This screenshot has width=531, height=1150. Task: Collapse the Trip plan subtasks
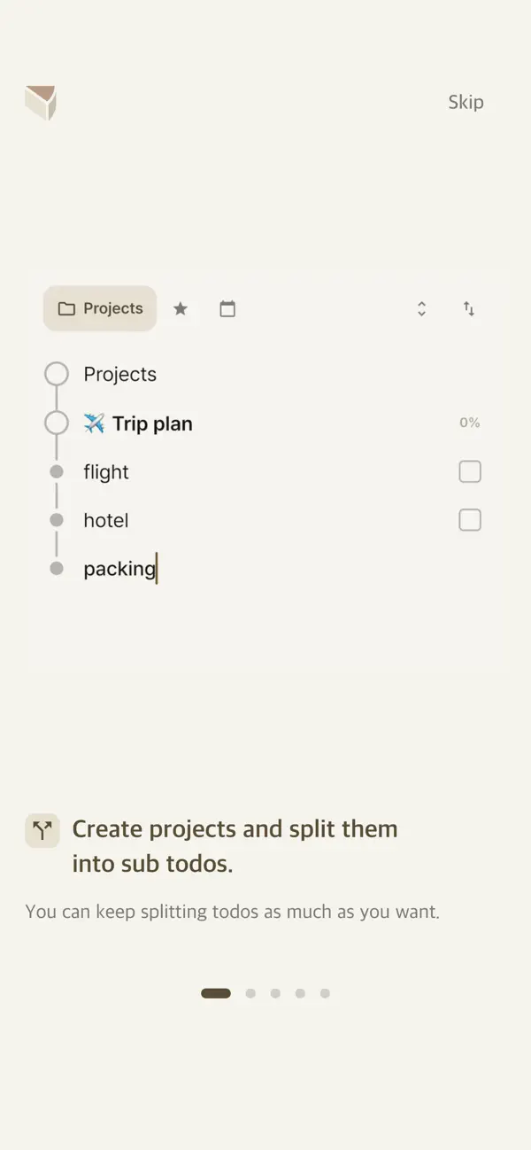57,423
